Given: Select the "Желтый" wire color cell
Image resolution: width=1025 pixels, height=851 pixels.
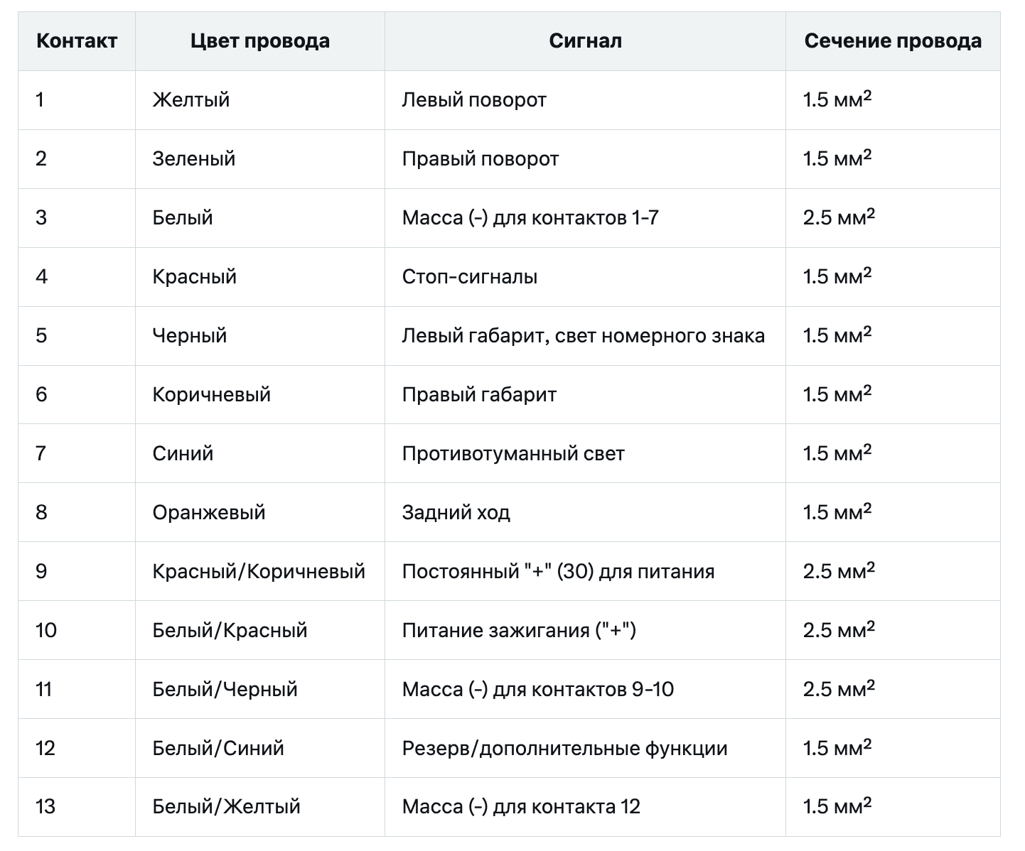Looking at the screenshot, I should point(260,100).
